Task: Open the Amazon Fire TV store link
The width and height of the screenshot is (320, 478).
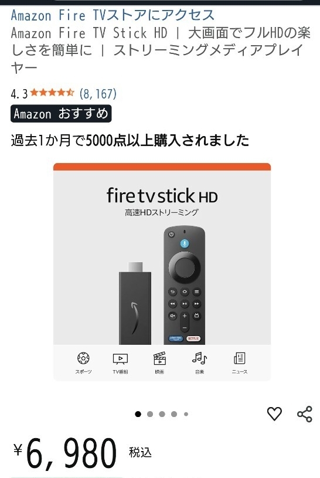Action: click(113, 15)
